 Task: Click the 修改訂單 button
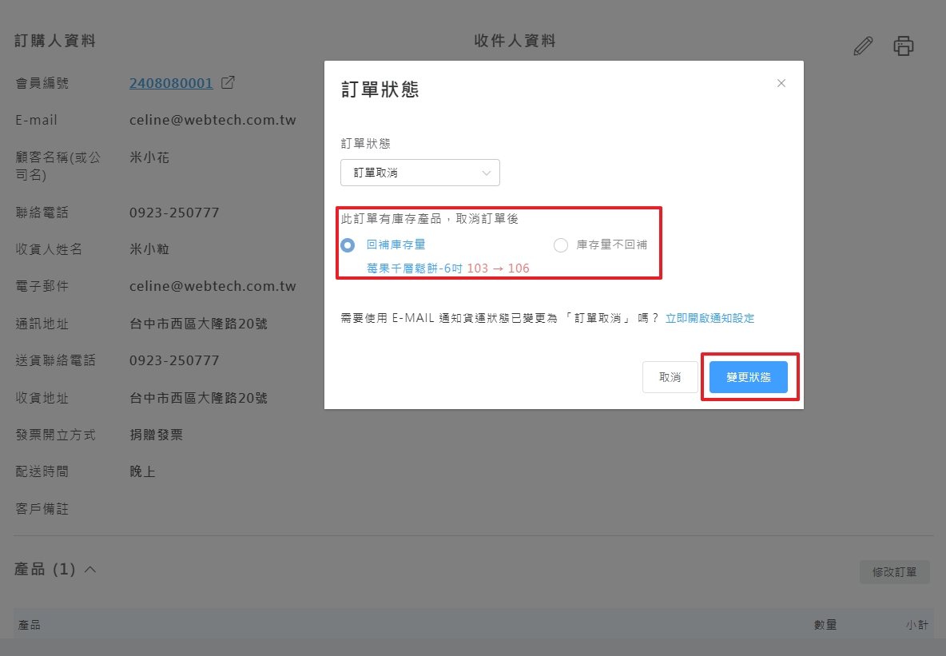point(894,572)
